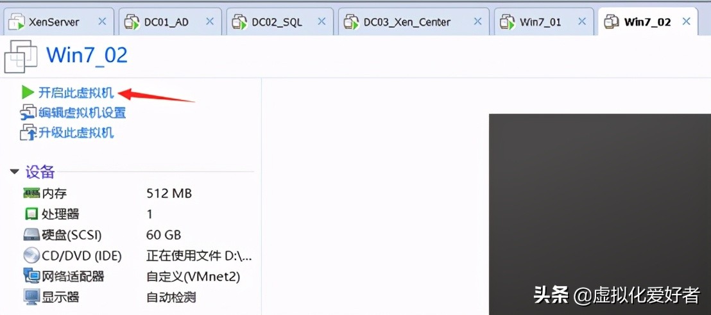Click the Win7_01 tab VM icon
Image resolution: width=711 pixels, height=315 pixels.
click(x=507, y=22)
